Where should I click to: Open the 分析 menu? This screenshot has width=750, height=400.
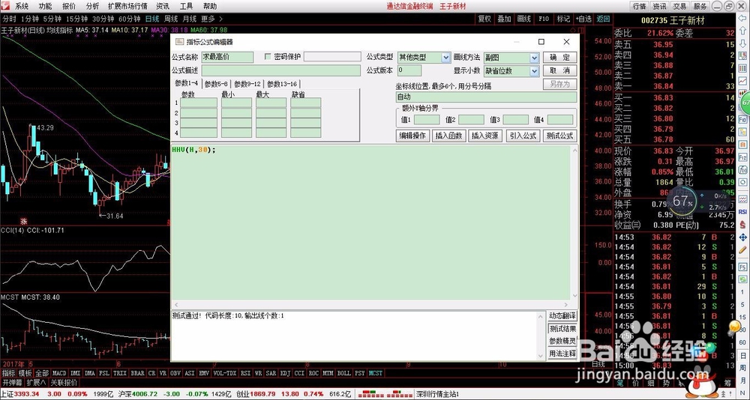[x=92, y=6]
